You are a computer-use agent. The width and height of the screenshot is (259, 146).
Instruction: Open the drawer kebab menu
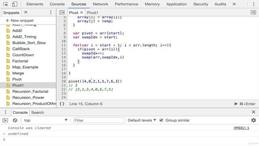(5, 112)
